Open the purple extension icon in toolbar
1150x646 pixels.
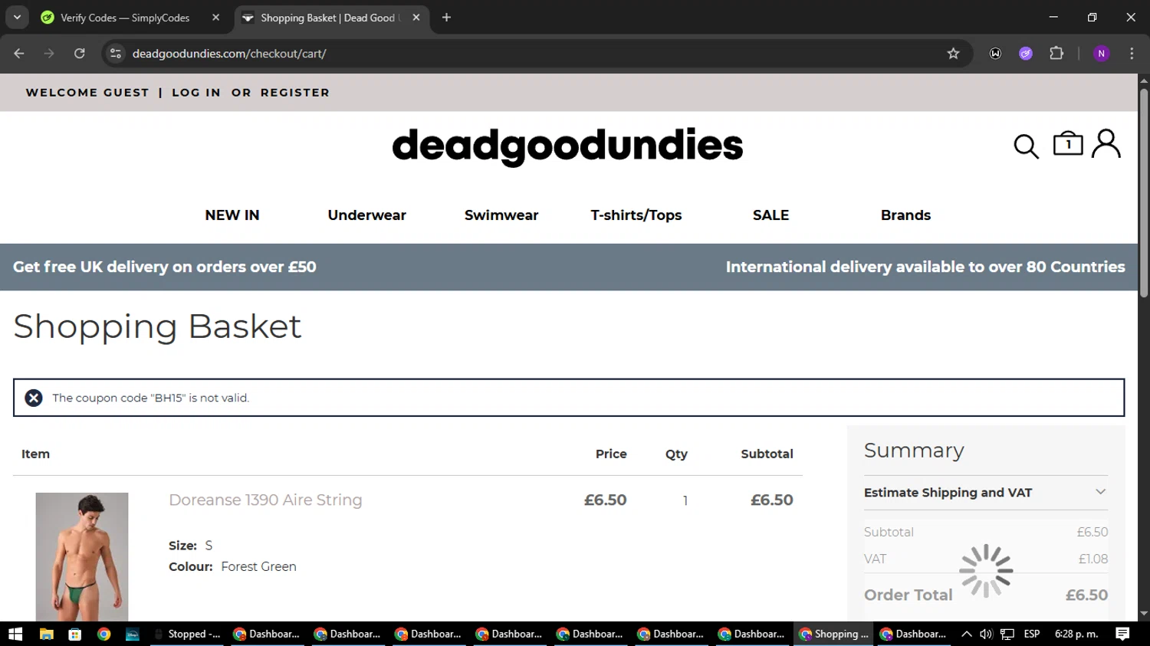coord(1026,54)
